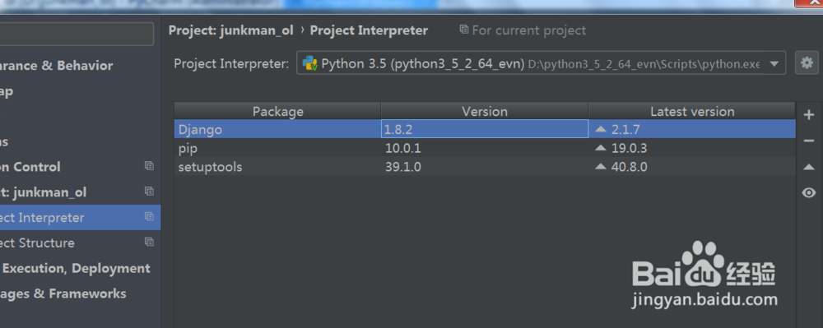
Task: Click the plus icon to install package
Action: click(x=809, y=115)
